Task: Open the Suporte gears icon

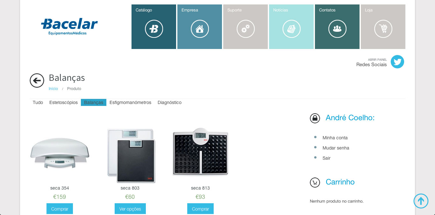Action: click(246, 29)
